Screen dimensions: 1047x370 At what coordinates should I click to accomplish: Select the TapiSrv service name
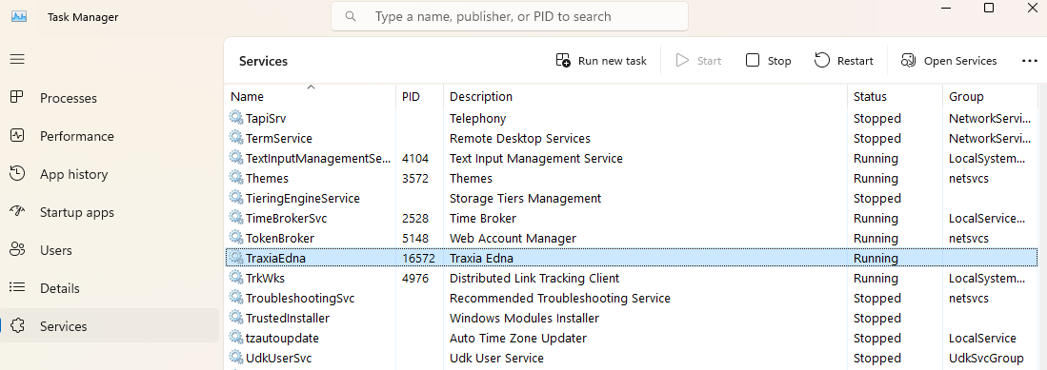tap(266, 118)
